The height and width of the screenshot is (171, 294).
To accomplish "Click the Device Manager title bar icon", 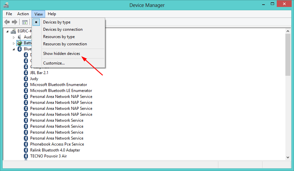I will tap(6, 5).
